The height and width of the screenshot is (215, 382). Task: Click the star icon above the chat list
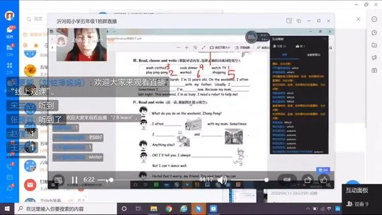point(36,45)
